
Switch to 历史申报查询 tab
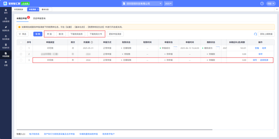point(39,18)
